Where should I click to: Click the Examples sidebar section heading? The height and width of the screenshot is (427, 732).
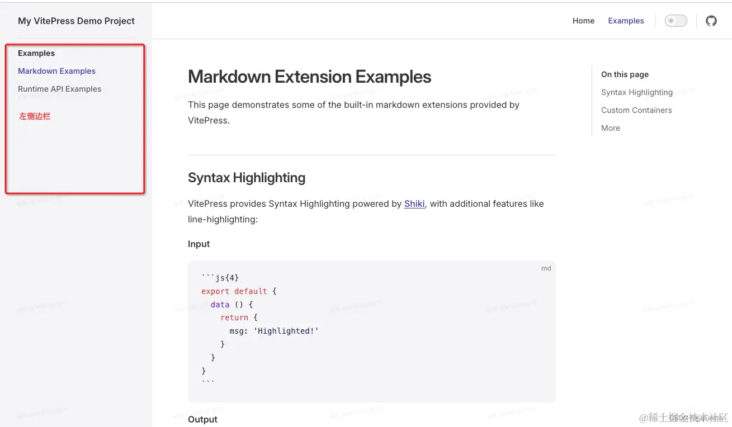pos(36,53)
